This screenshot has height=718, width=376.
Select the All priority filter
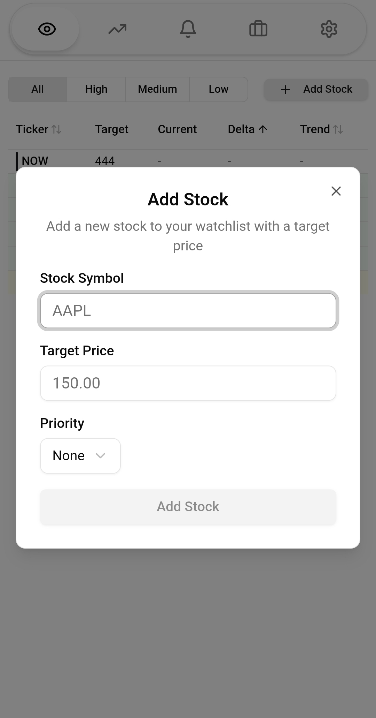coord(38,89)
